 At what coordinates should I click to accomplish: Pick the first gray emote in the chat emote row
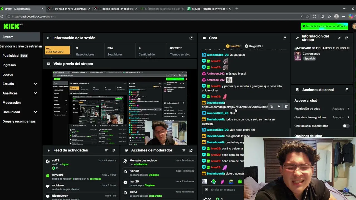coord(205,182)
